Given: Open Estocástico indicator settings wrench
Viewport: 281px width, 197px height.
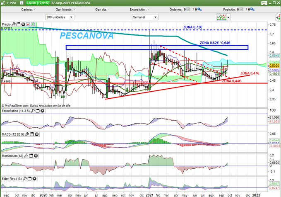Looking at the screenshot, I should [x=33, y=111].
